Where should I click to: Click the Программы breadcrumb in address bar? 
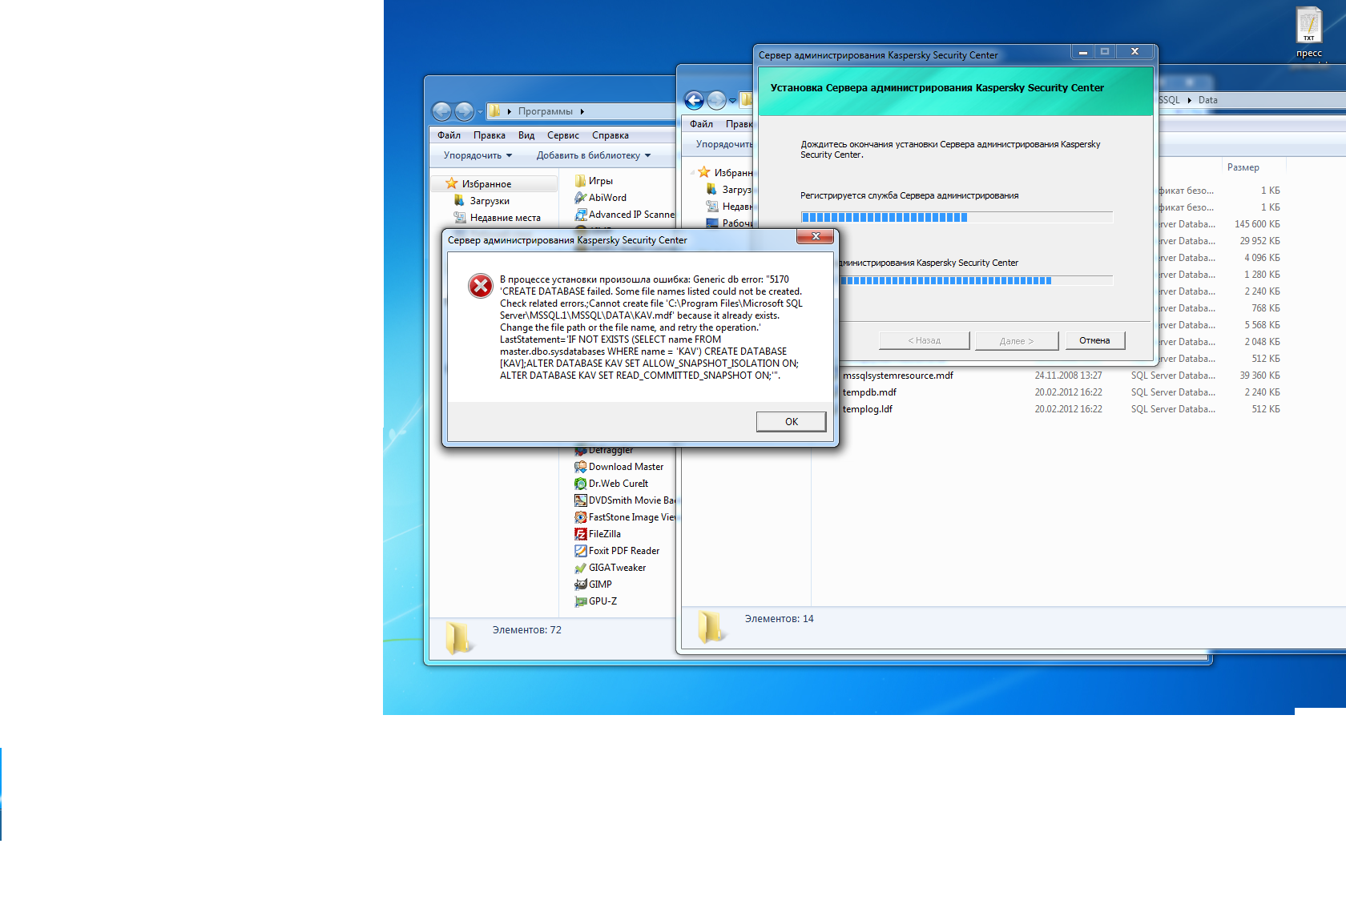[x=545, y=111]
